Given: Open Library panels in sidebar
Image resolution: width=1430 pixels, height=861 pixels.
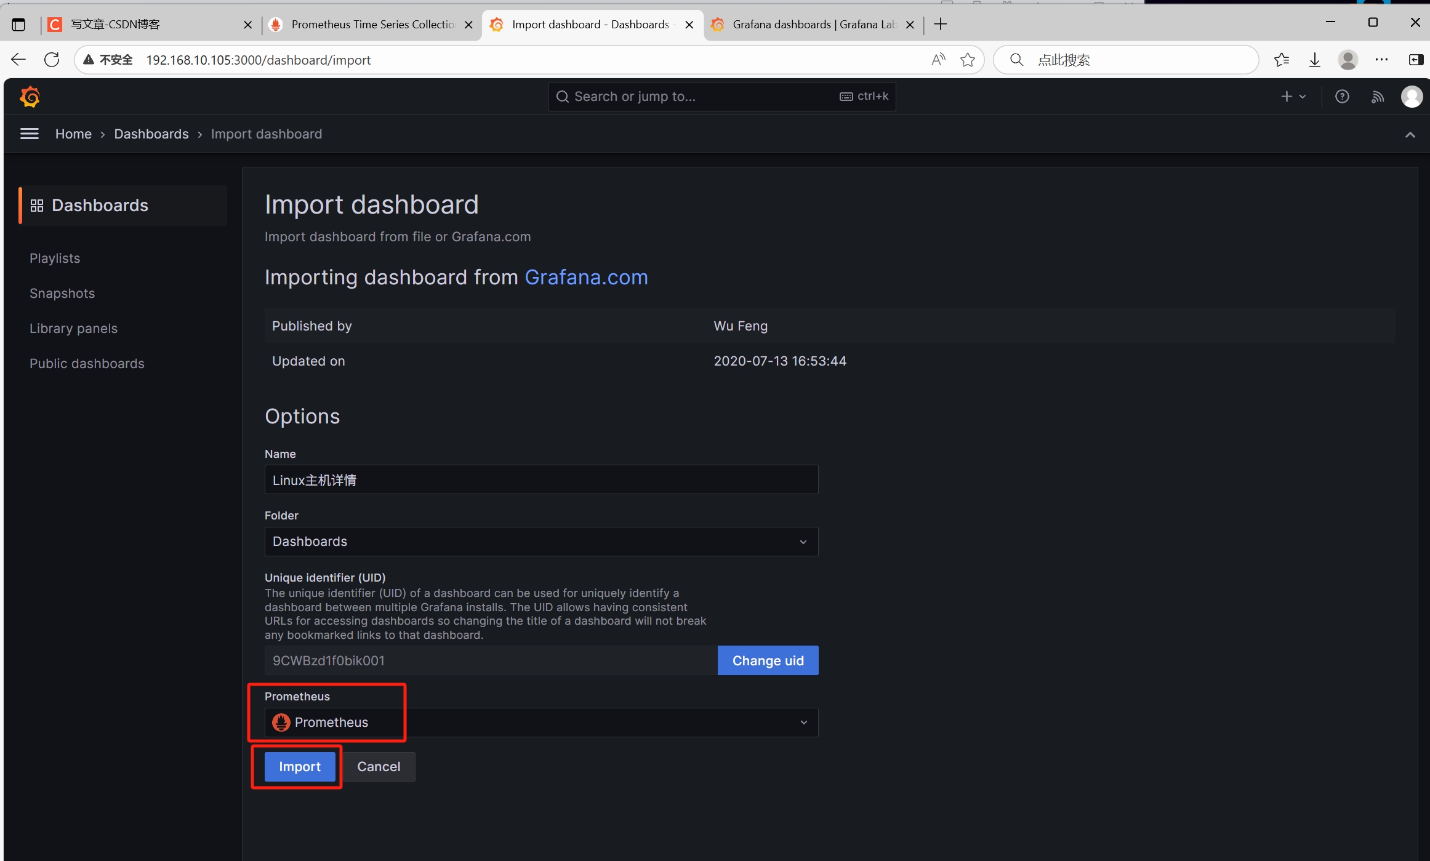Looking at the screenshot, I should point(73,329).
